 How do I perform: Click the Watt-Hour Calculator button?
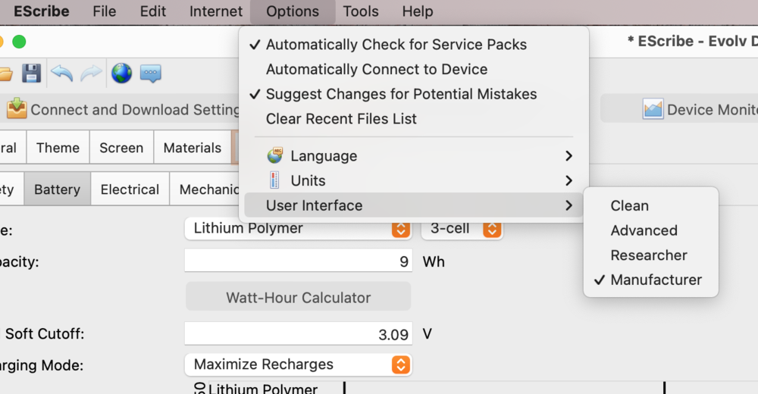(x=298, y=297)
